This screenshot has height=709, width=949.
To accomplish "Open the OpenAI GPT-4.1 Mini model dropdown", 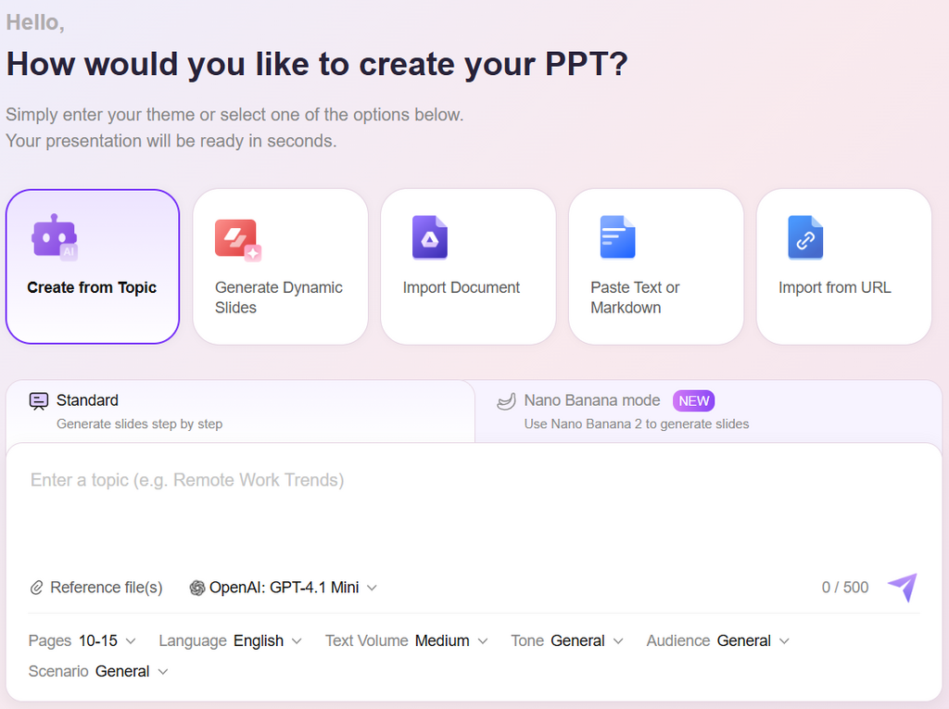I will click(x=284, y=588).
